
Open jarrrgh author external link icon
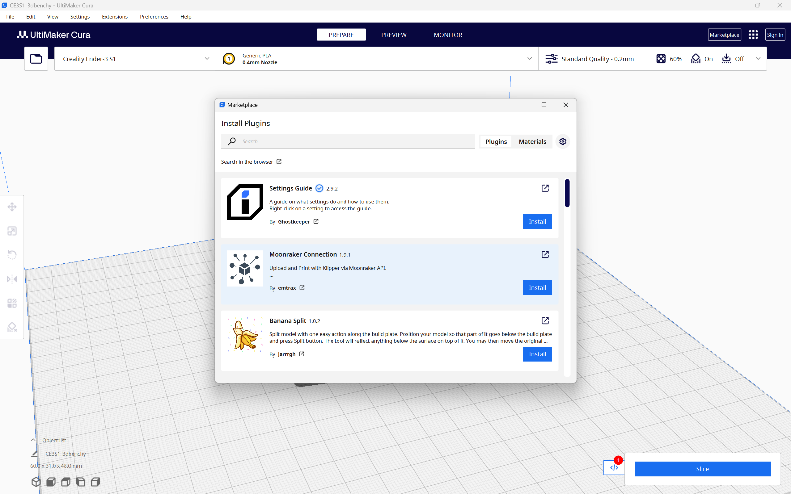(302, 354)
